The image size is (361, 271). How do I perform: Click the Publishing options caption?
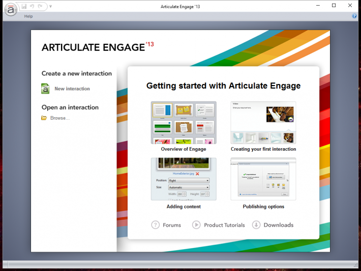263,206
